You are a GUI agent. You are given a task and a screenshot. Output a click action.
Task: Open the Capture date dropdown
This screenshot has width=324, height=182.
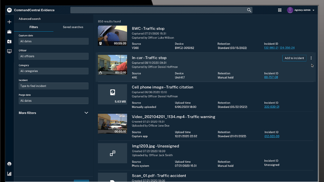pyautogui.click(x=53, y=41)
